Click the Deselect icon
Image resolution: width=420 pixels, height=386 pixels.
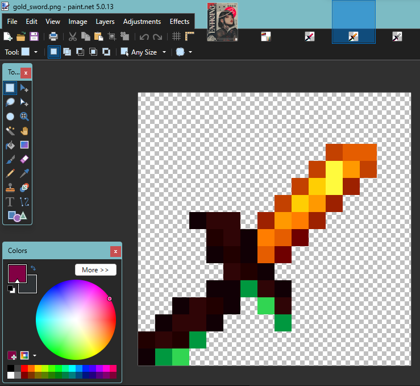pos(125,36)
